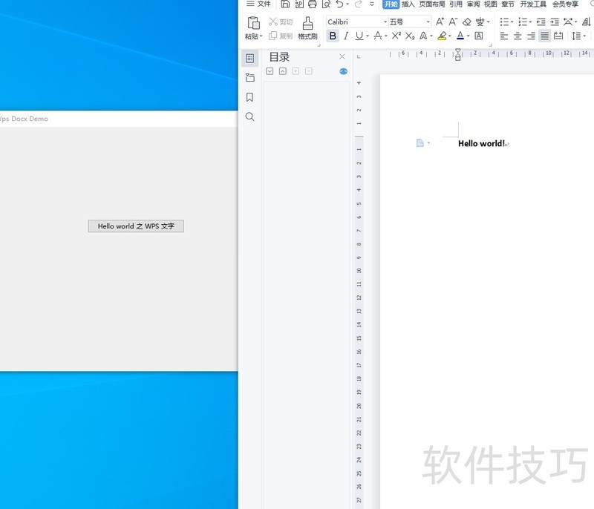Image resolution: width=594 pixels, height=509 pixels.
Task: Open the 文件 menu in WPS
Action: pyautogui.click(x=258, y=4)
